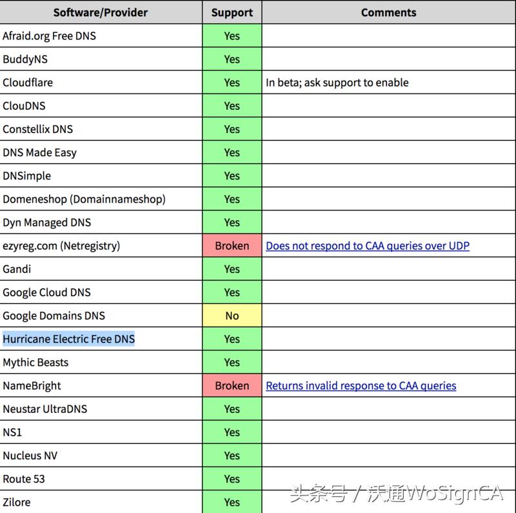Image resolution: width=516 pixels, height=513 pixels.
Task: Click the Google Cloud DNS row label
Action: tap(46, 292)
